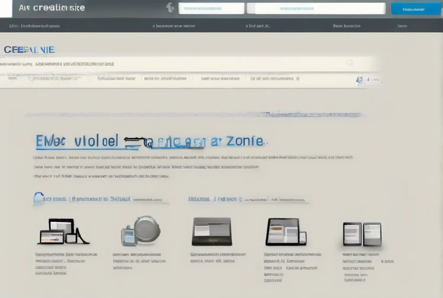Select the fourth tab in the light tab row

220,79
